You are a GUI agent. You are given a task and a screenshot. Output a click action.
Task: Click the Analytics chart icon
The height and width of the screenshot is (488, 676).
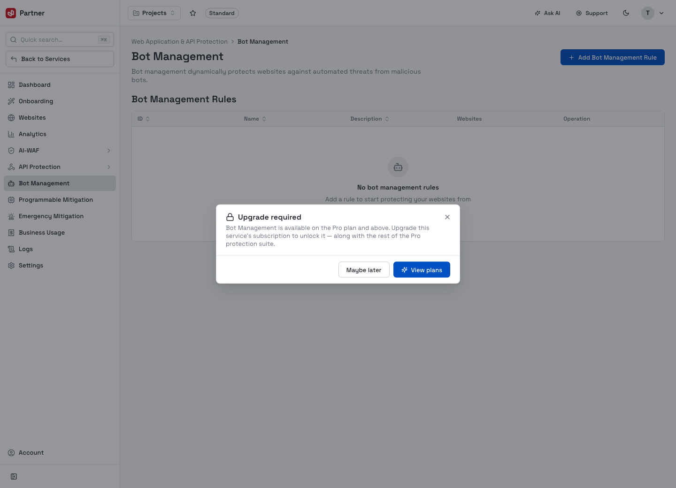point(11,134)
